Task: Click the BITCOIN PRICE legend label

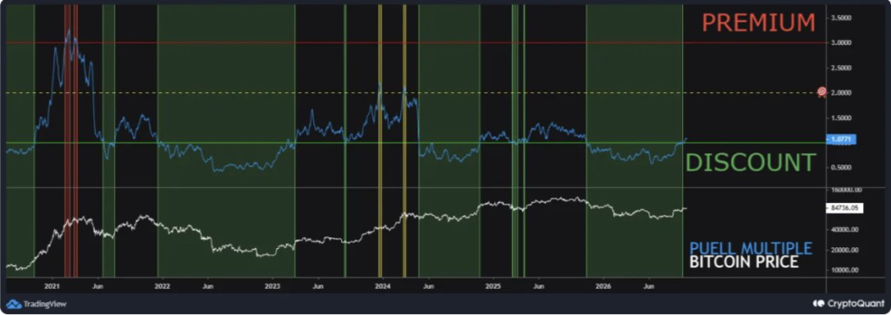Action: (x=744, y=262)
